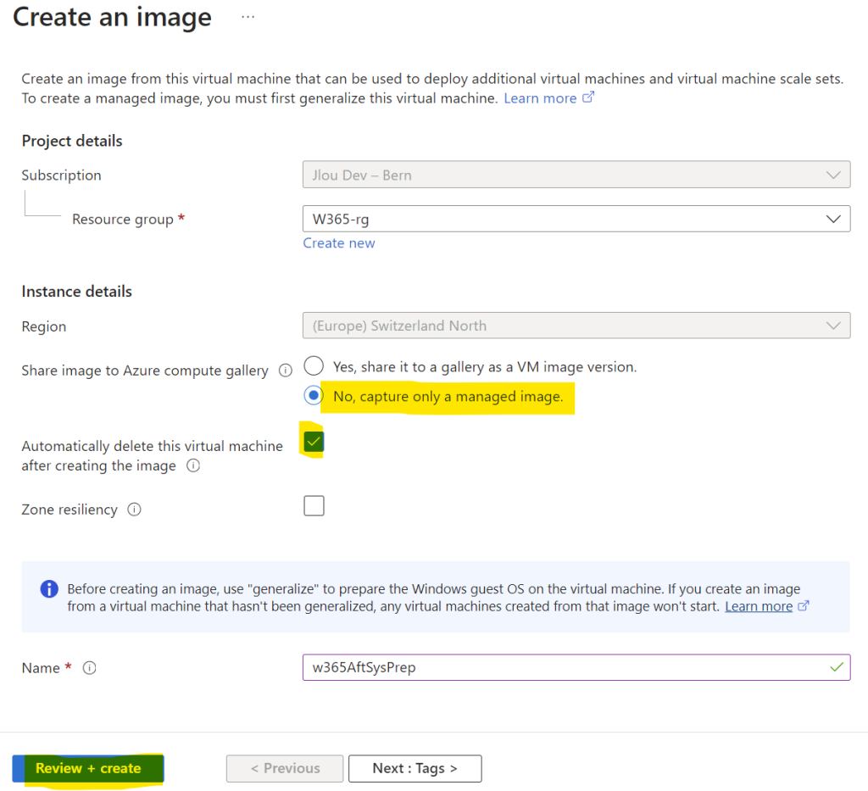
Task: Click the Project details heading
Action: click(x=72, y=141)
